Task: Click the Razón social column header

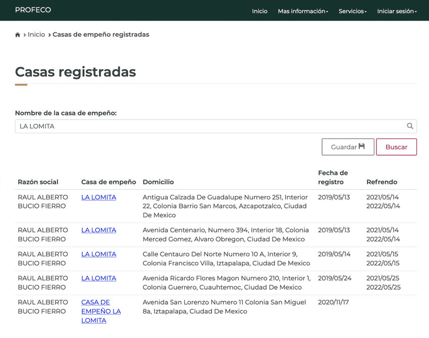Action: coord(38,182)
